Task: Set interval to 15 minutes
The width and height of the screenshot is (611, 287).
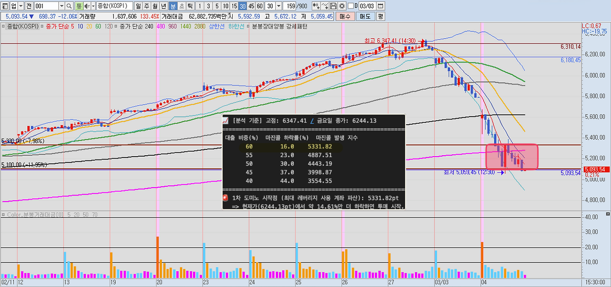Action: coord(234,6)
